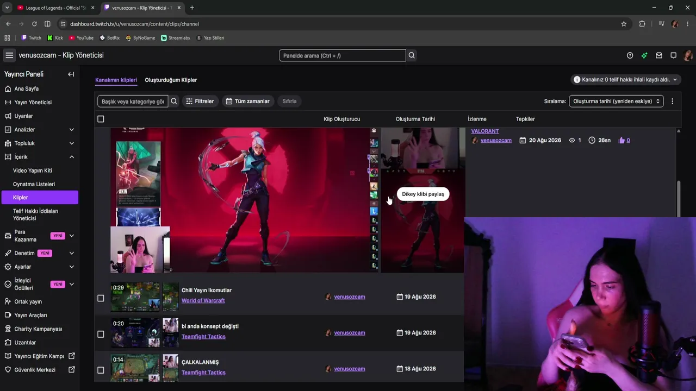Open the help icon in the dashboard header
696x391 pixels.
pos(630,55)
